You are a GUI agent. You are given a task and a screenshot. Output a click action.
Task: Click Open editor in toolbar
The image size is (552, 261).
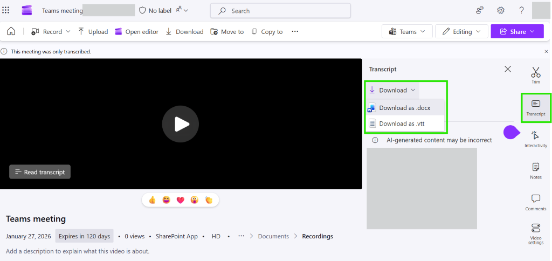136,32
